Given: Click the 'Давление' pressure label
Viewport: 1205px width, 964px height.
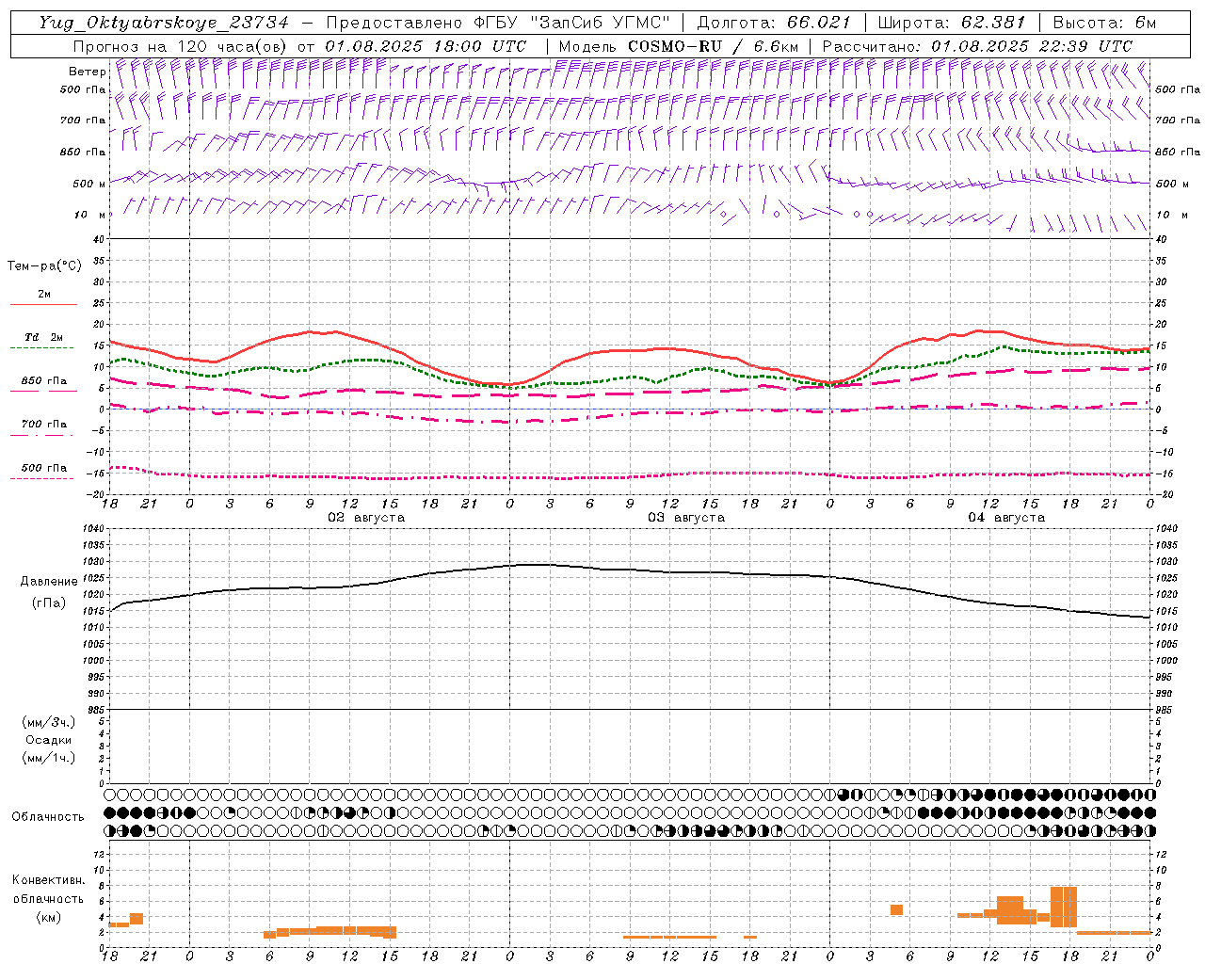Looking at the screenshot, I should coord(49,582).
